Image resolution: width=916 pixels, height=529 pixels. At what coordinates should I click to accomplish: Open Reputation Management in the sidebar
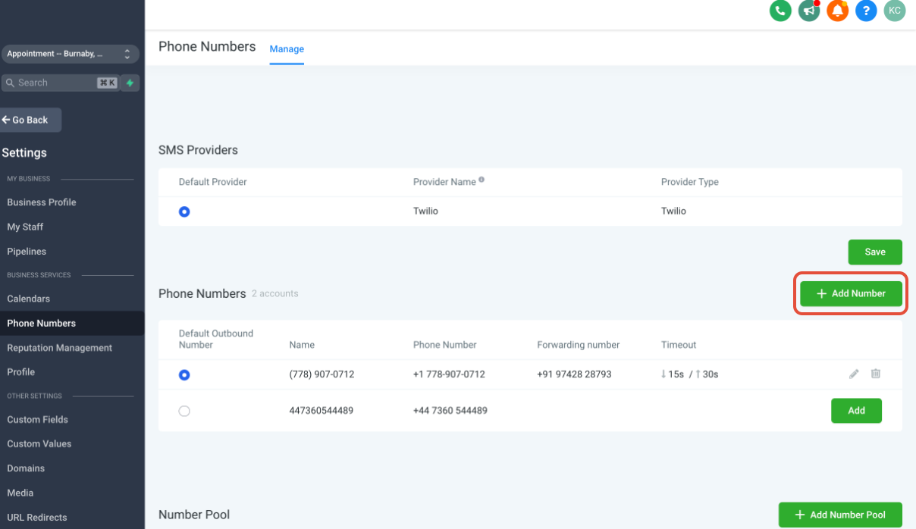[x=60, y=348]
